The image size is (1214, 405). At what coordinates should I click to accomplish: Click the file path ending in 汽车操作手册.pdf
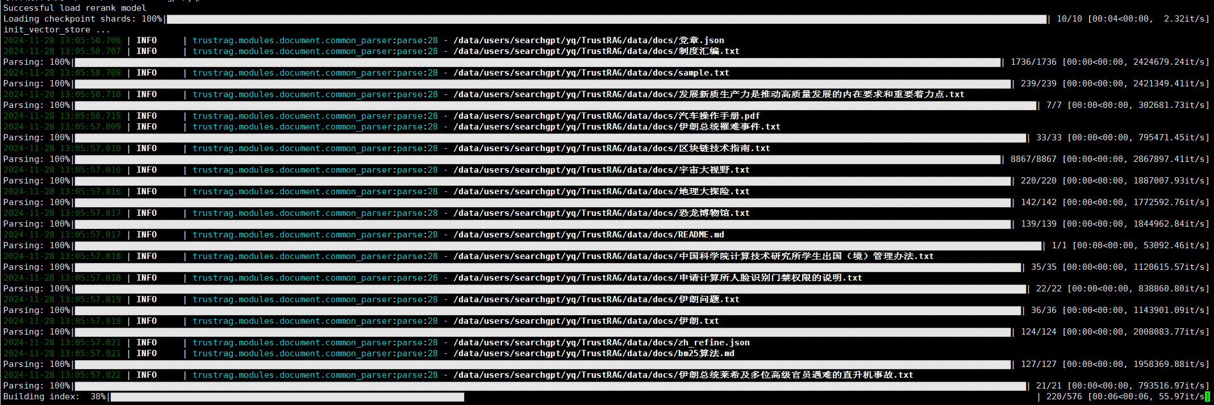[x=607, y=116]
